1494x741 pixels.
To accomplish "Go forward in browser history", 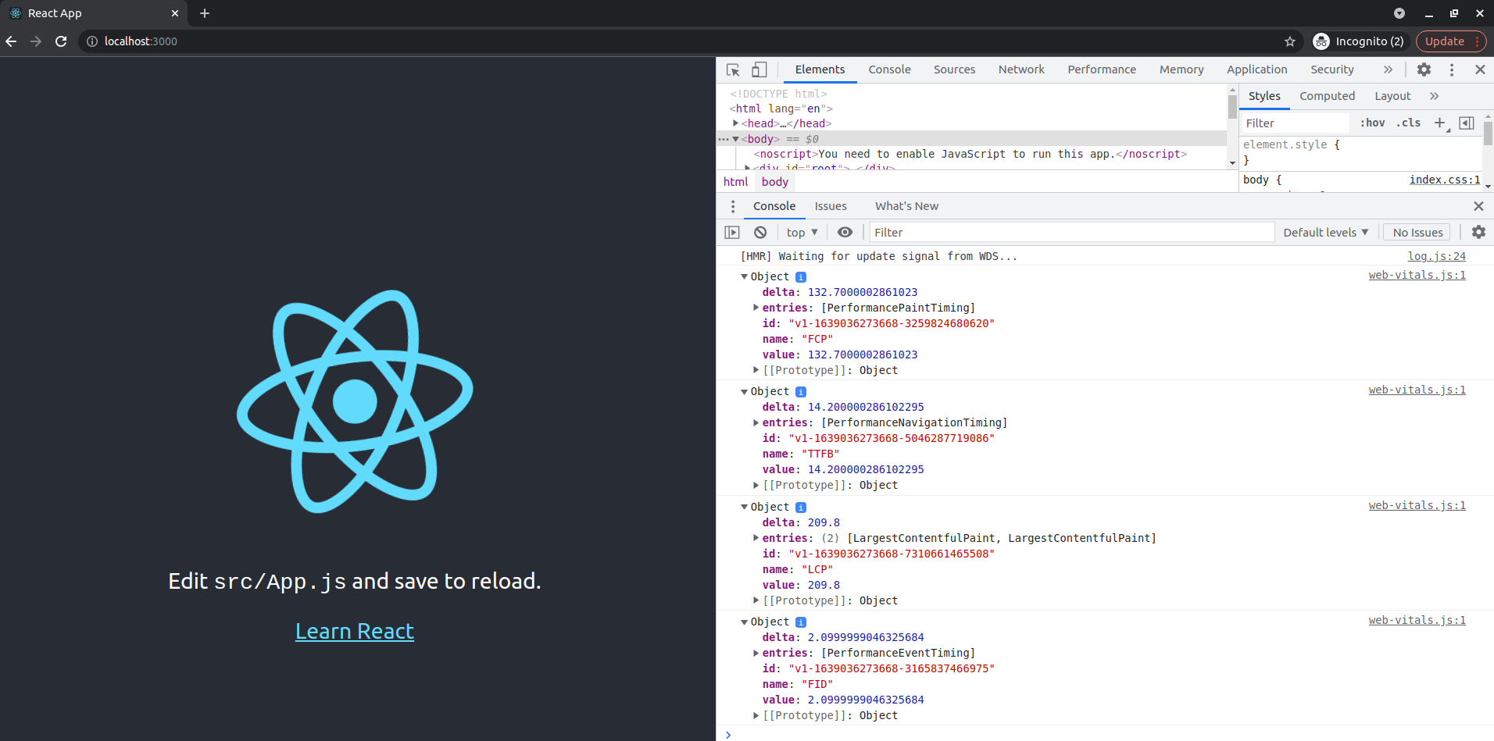I will [36, 41].
